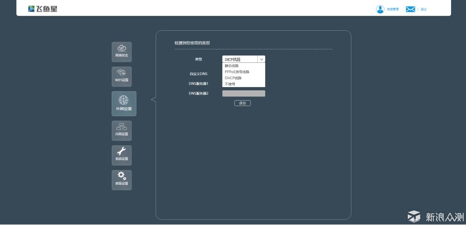
Task: Open the 系统设置 wrench sidebar tile
Action: click(122, 155)
